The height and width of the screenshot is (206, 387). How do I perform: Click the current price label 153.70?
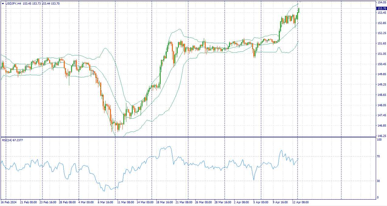pos(382,9)
